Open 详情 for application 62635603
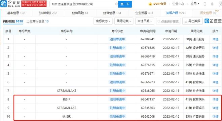The image size is (222, 121). (x=215, y=108)
